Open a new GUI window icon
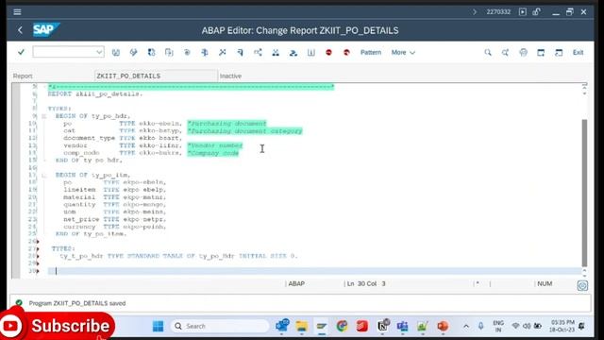604x340 pixels. coord(541,53)
